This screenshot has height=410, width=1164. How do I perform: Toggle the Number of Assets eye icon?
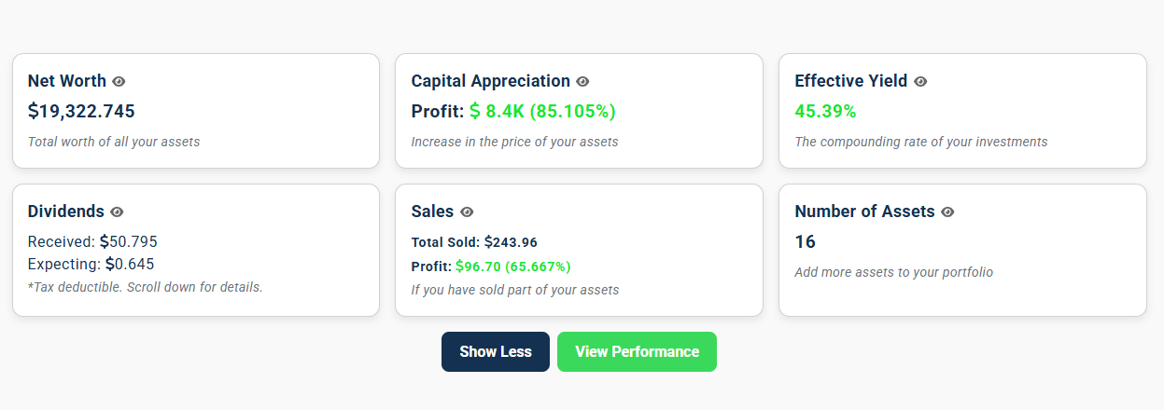point(947,212)
